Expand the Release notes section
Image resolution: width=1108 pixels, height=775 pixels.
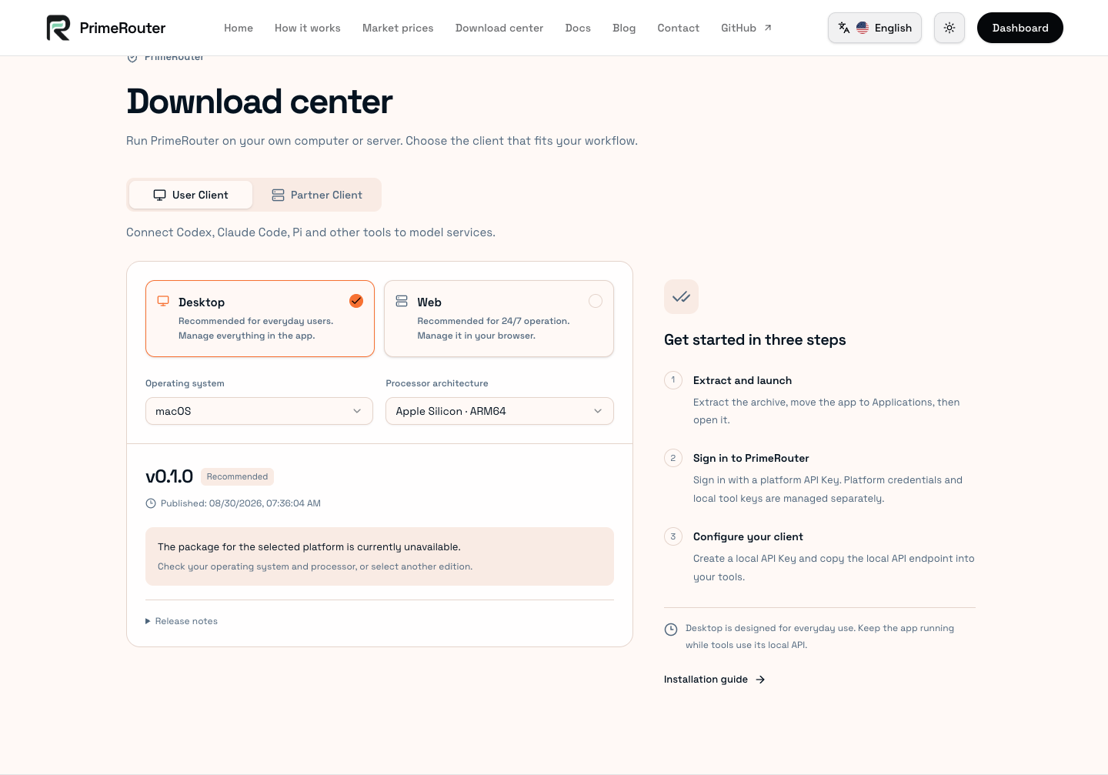tap(182, 621)
